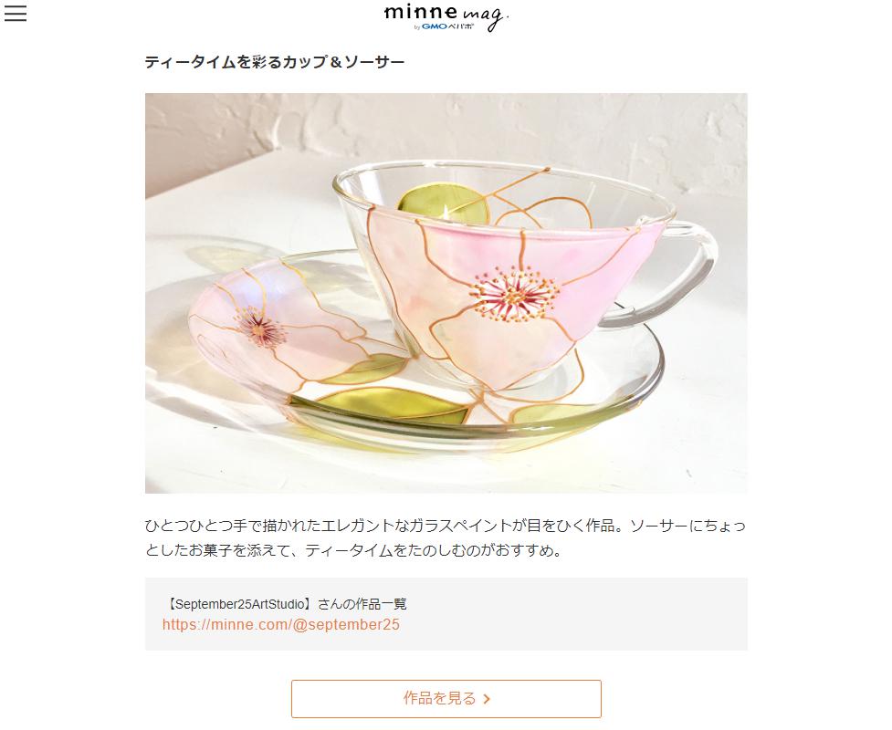
Task: Click the description paragraph starting ひとつひとつ
Action: (x=445, y=537)
